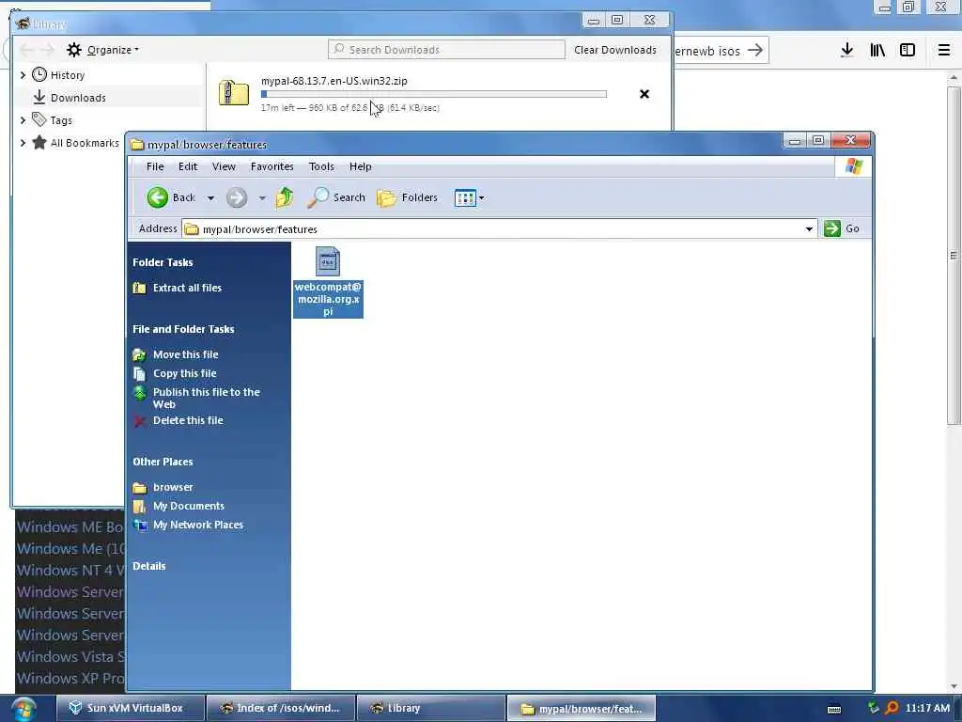962x722 pixels.
Task: Open the Favorites menu
Action: [272, 166]
